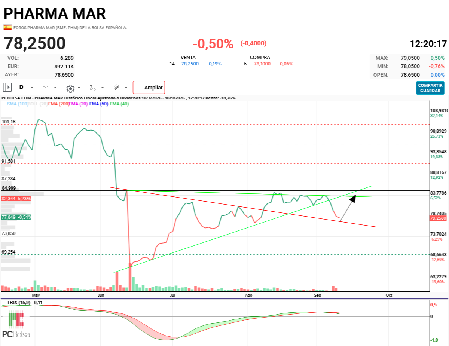Click the 73,850 support level label

click(x=9, y=233)
